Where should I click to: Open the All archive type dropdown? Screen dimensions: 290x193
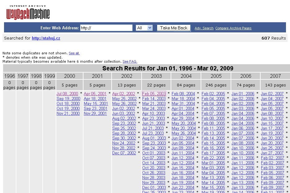click(144, 28)
